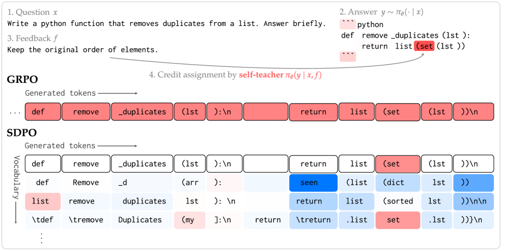Click the pink 'list' vocabulary cell

tap(43, 201)
